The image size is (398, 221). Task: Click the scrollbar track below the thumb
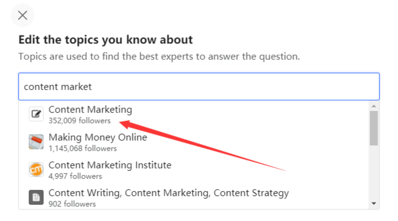click(x=374, y=172)
